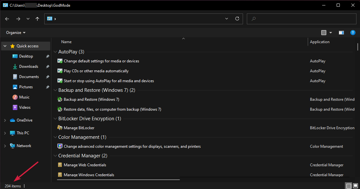Screen dimensions: 360x189
Task: Click the Manage Windows Credentials vault icon
Action: coord(60,175)
